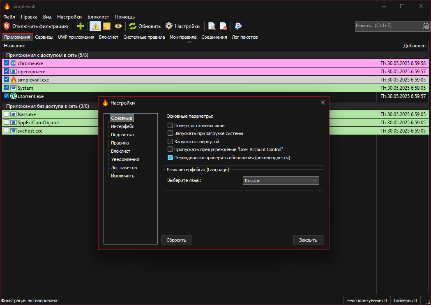Select Подсветка in settings tree
This screenshot has width=431, height=305.
pos(122,135)
